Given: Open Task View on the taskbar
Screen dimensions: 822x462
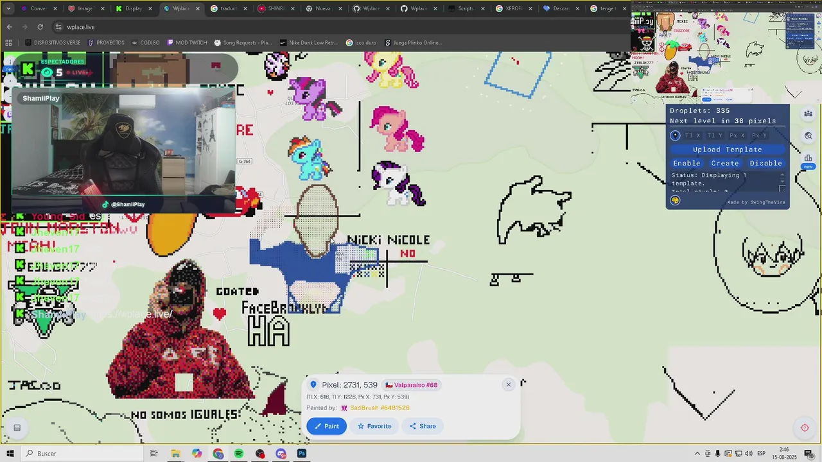Looking at the screenshot, I should pyautogui.click(x=154, y=454).
